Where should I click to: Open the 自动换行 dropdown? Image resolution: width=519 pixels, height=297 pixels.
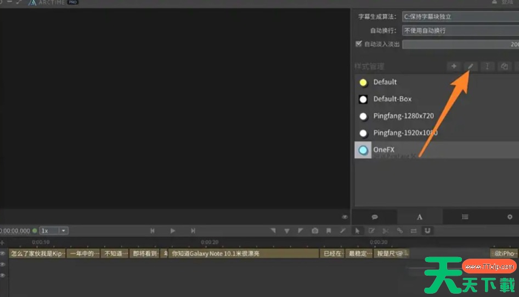(460, 31)
